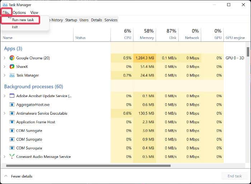251x184 pixels.
Task: Click the Google Chrome process icon
Action: point(12,58)
